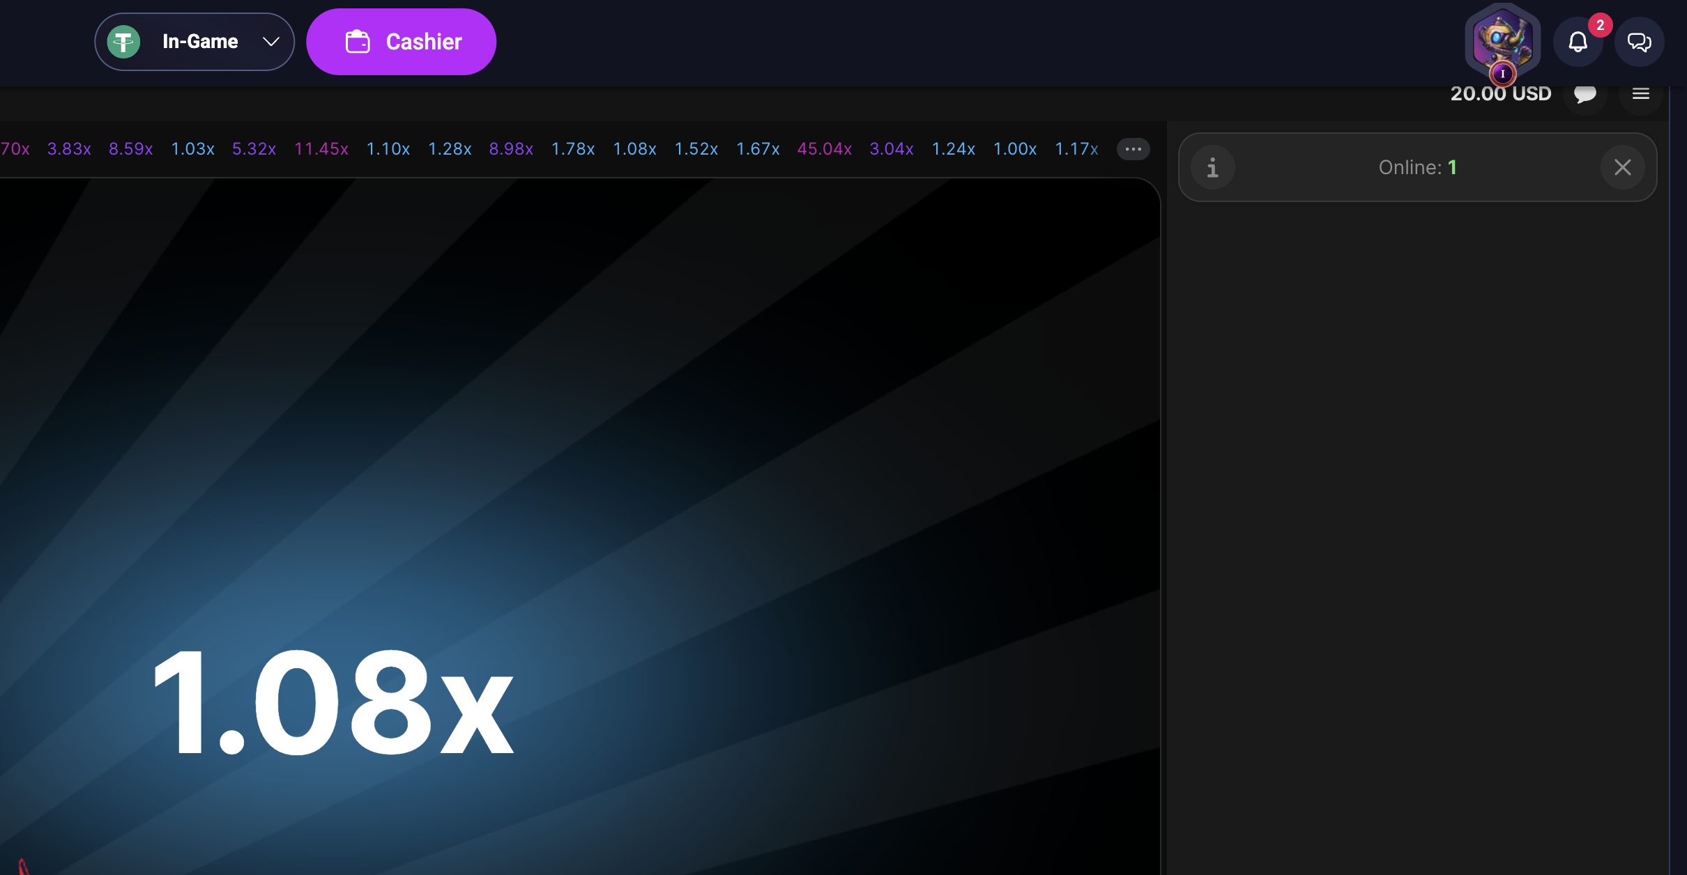Click the large 1.08x multiplier display
Screen dimensions: 1687x875
pyautogui.click(x=333, y=704)
